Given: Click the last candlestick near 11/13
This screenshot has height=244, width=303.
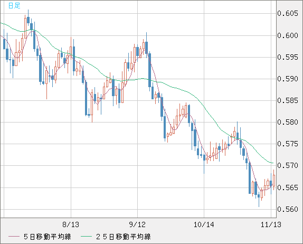Looking at the screenshot, I should click(x=274, y=180).
